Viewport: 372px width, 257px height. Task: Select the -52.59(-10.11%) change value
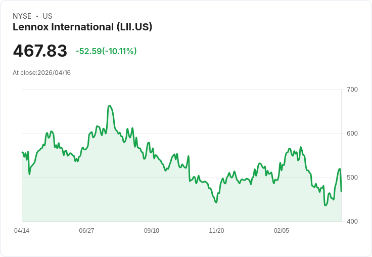click(106, 51)
